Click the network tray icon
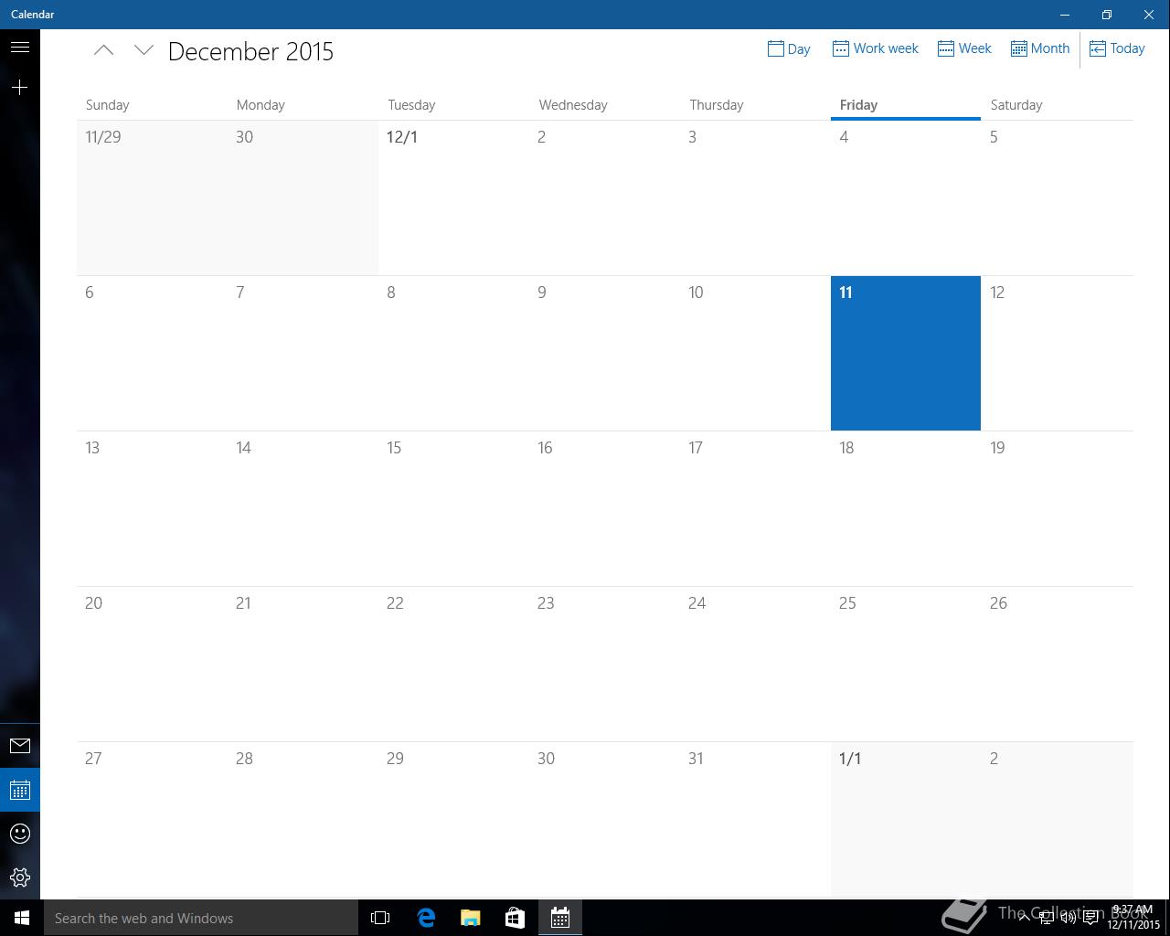1170x936 pixels. pyautogui.click(x=1046, y=918)
